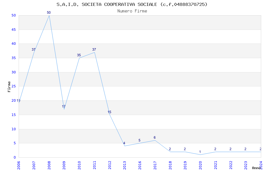Click the peak data label 50
This screenshot has height=171, width=264.
click(x=49, y=12)
